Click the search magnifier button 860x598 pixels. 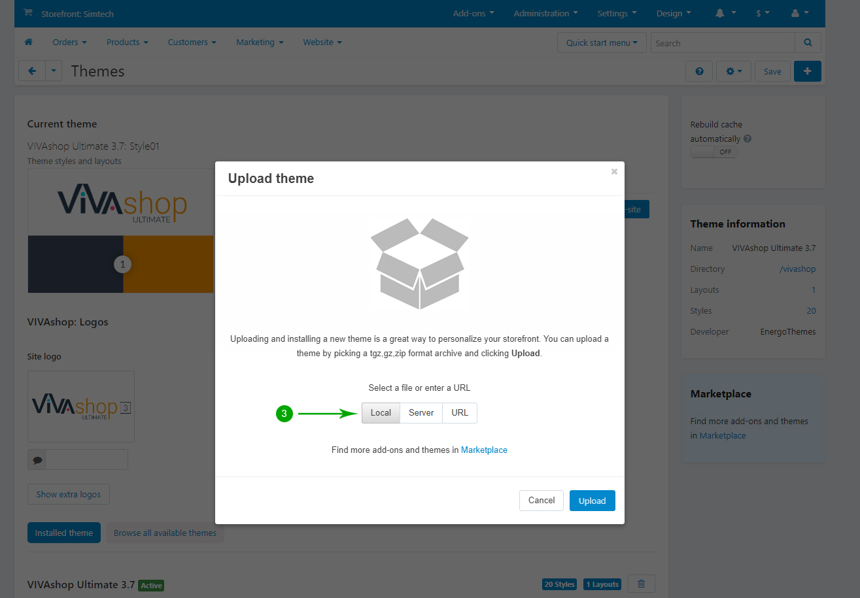click(x=808, y=43)
